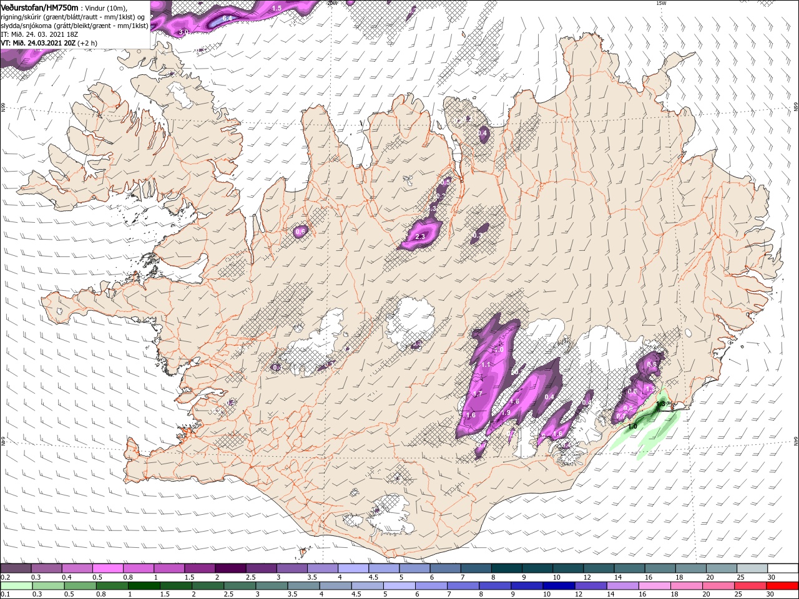Pick the dark green swatch between 1 and 1.5

[x=144, y=586]
